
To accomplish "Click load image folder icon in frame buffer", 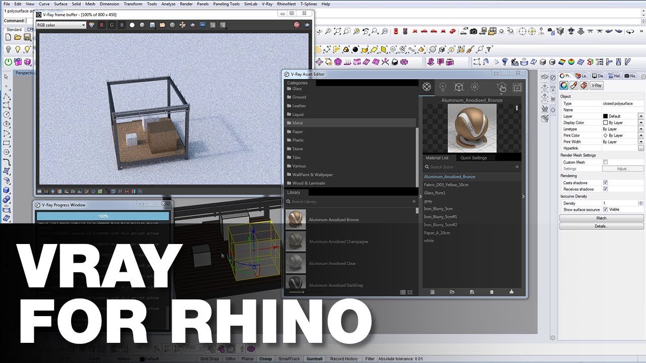I will tap(163, 25).
